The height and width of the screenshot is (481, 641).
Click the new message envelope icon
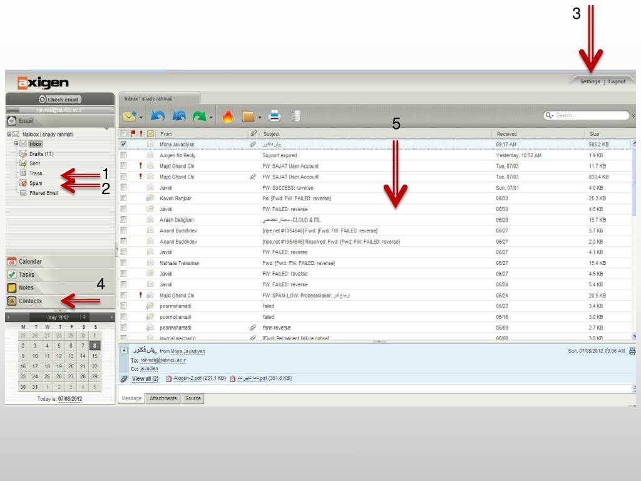tap(129, 116)
